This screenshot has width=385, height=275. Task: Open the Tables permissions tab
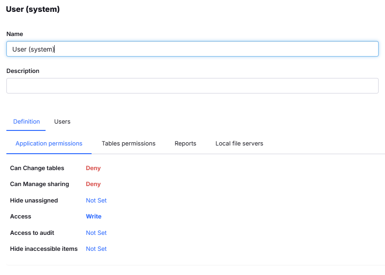[128, 144]
